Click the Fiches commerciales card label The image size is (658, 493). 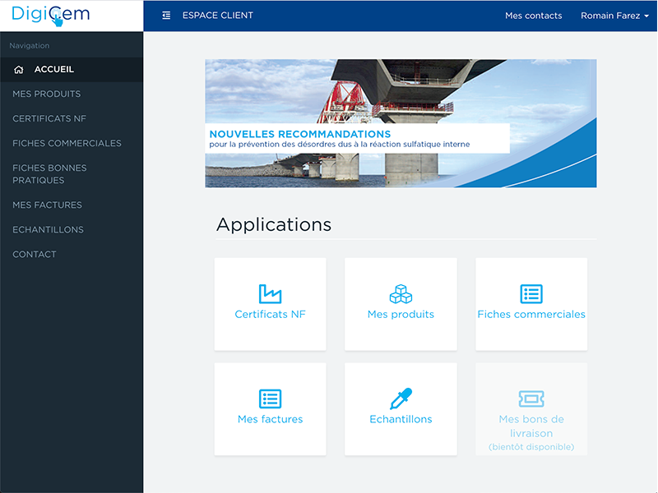click(x=531, y=315)
